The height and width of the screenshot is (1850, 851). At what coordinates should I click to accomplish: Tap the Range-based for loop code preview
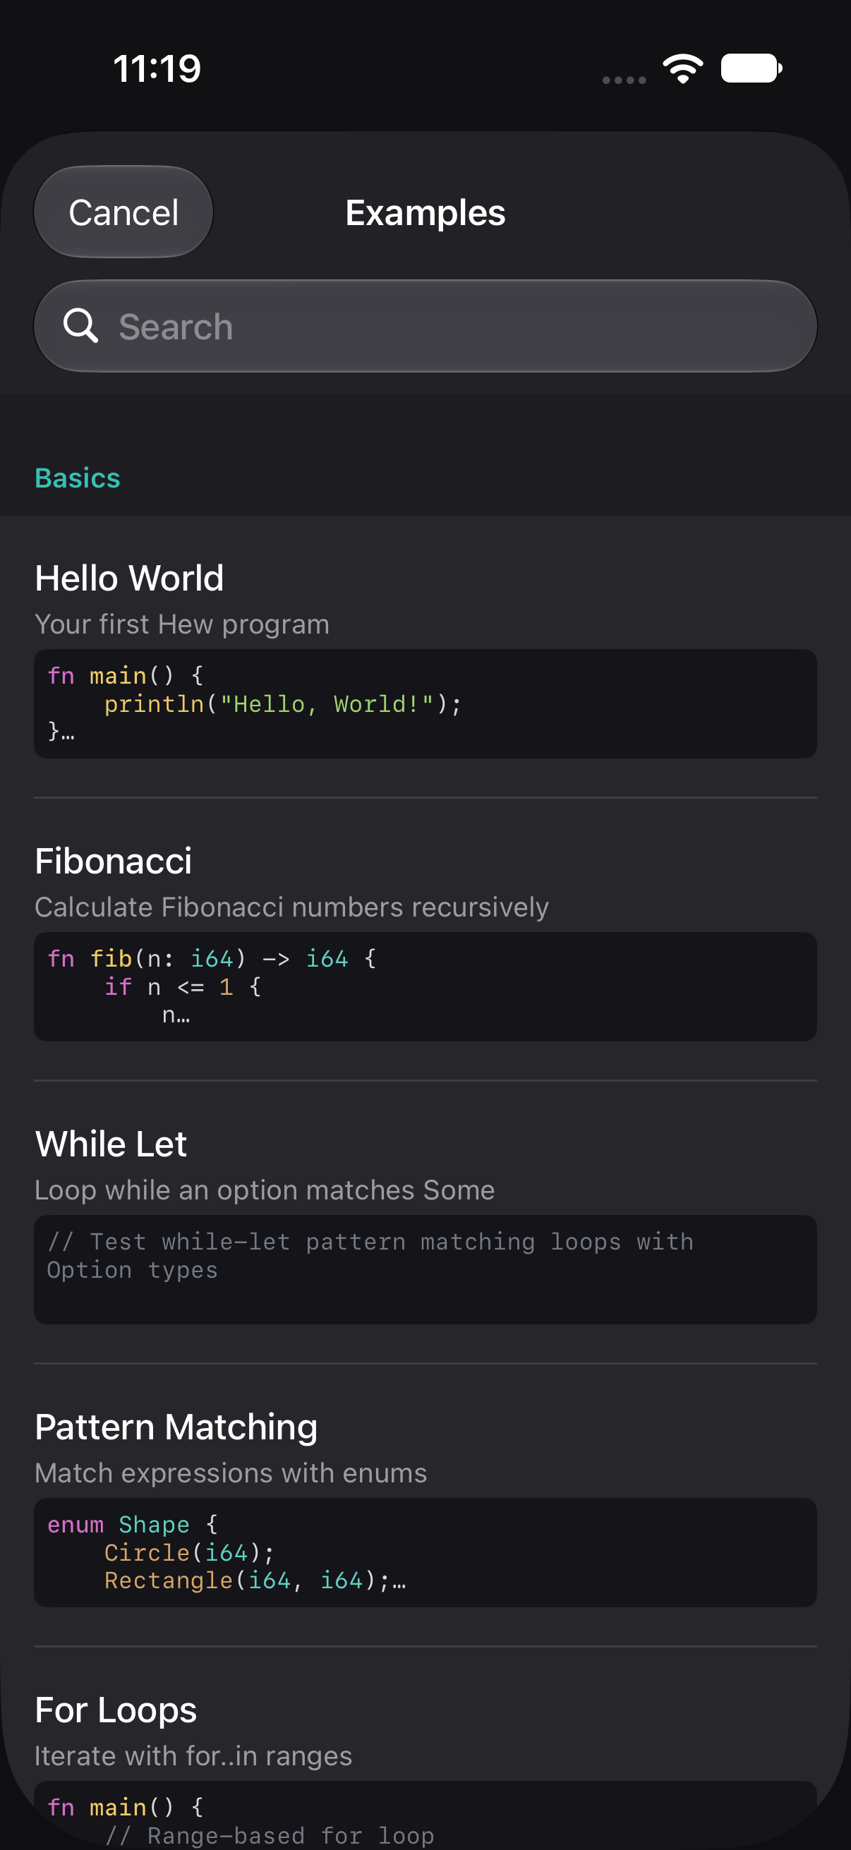425,1815
